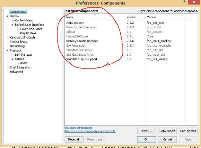201x148 pixels.
Task: Select the edcast component
Action: click(71, 32)
